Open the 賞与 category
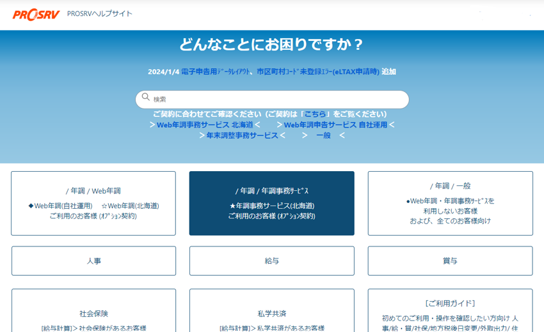 tap(451, 260)
